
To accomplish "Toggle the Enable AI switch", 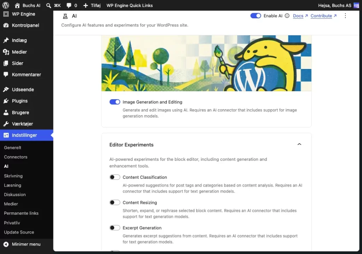I will (256, 16).
